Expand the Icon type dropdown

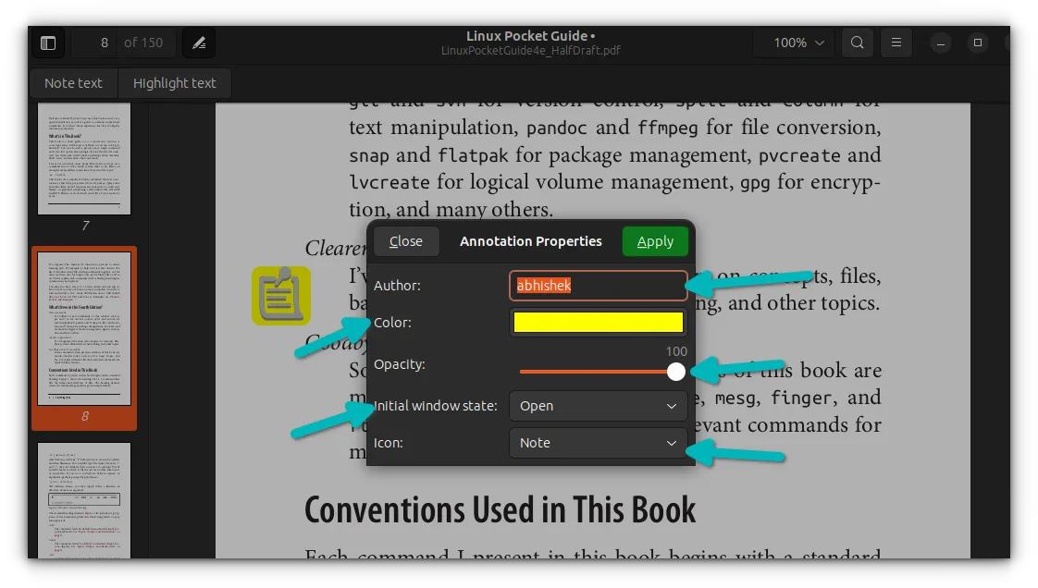coord(598,443)
